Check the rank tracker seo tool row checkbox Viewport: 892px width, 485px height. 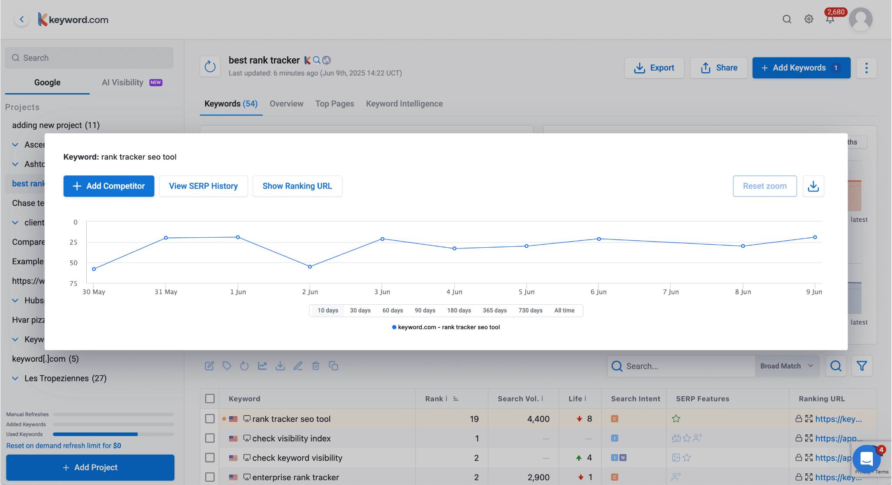[x=210, y=419]
